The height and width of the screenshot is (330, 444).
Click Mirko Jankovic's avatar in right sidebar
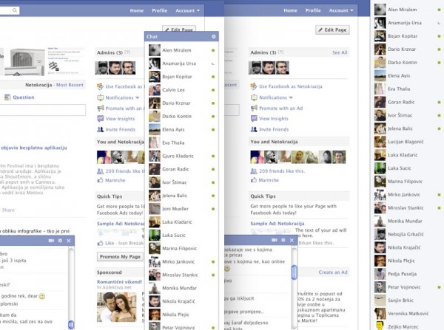[x=380, y=195]
